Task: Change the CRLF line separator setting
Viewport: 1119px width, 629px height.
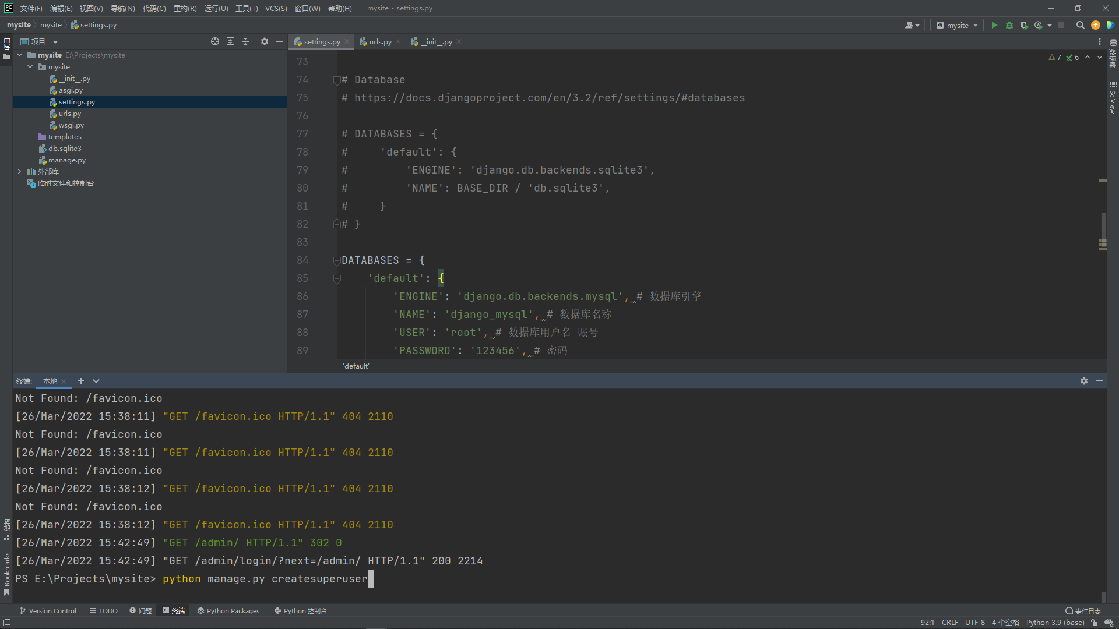Action: click(x=950, y=623)
